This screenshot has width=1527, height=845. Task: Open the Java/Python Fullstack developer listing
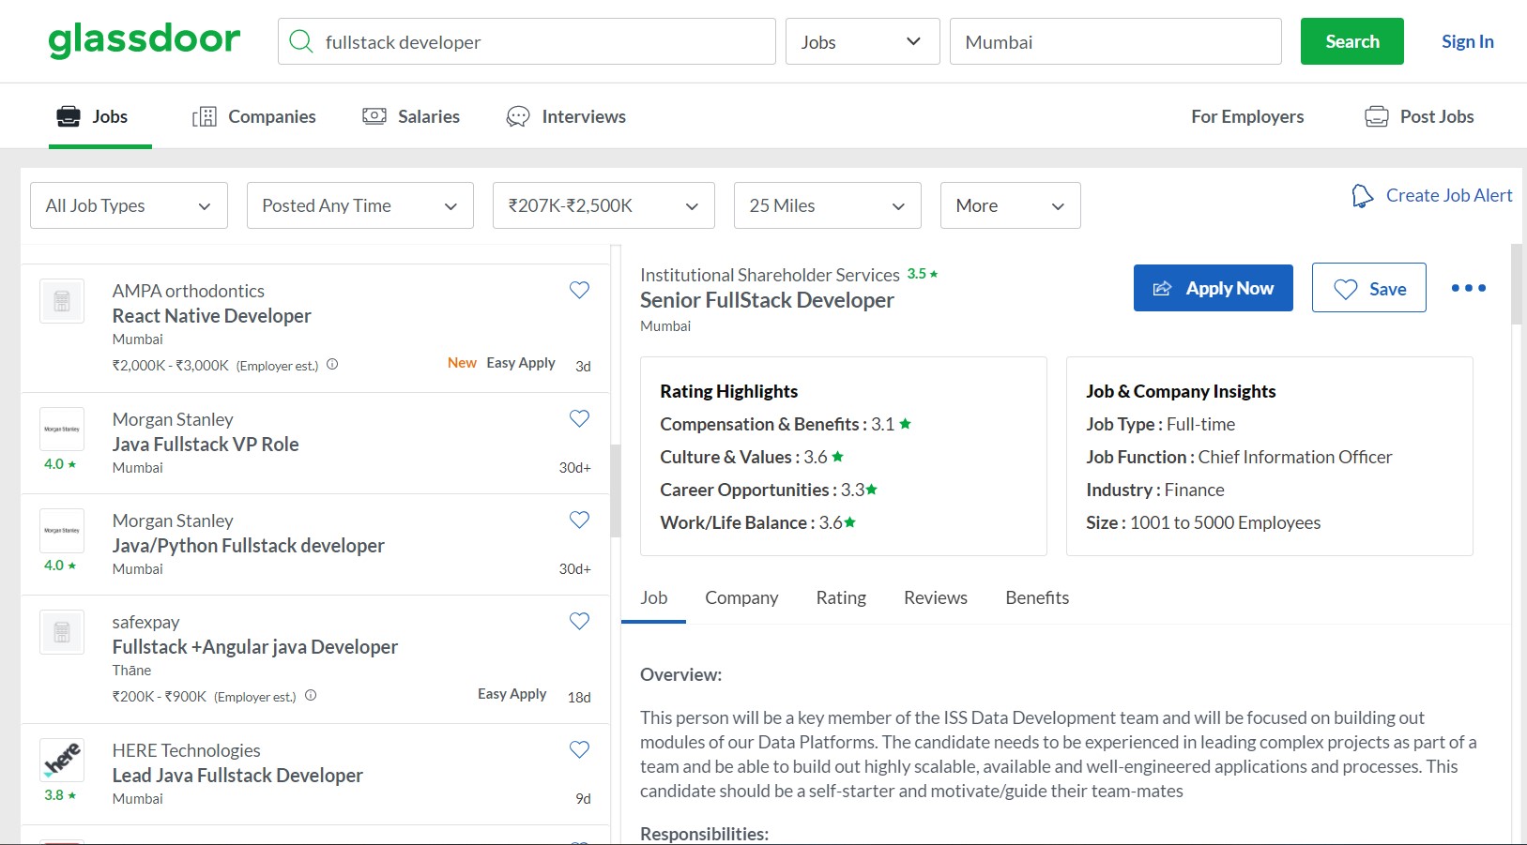249,546
